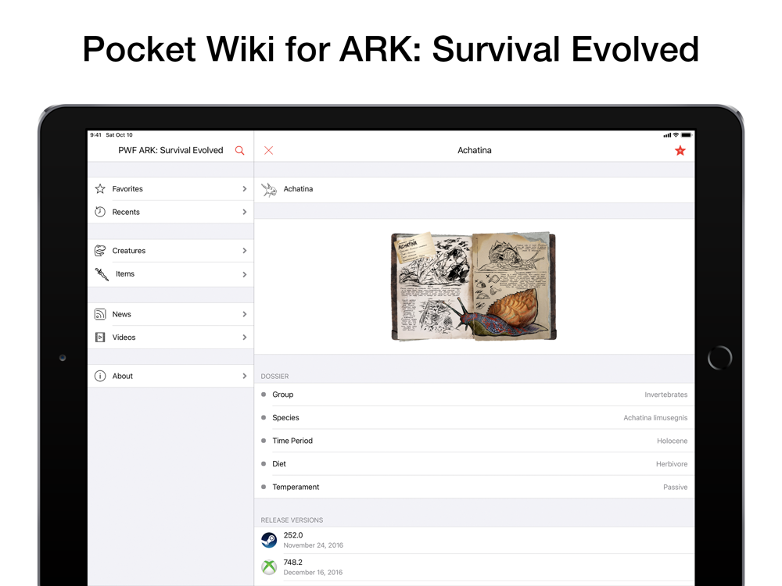Image resolution: width=782 pixels, height=586 pixels.
Task: Click the Creatures dinosaur icon
Action: [x=100, y=251]
